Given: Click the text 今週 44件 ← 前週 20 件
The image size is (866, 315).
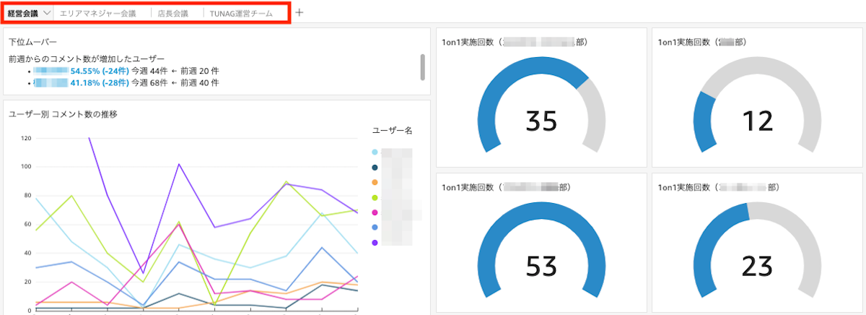Looking at the screenshot, I should pyautogui.click(x=175, y=71).
